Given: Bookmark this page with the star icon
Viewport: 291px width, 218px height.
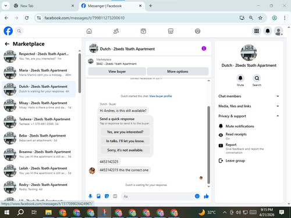Looking at the screenshot, I should point(260,18).
